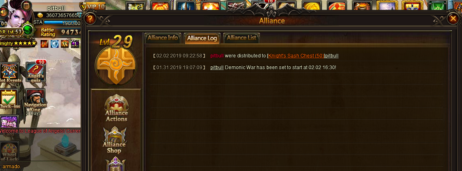
Task: Open the Wheel of Luck icon
Action: 9,151
